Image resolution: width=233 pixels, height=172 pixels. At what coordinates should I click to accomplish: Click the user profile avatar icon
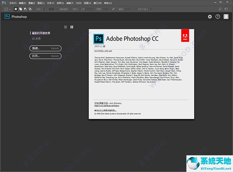click(226, 16)
